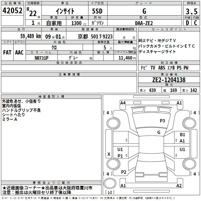This screenshot has height=201, width=201.
Task: Click air conditioner code AAC
Action: [19, 53]
